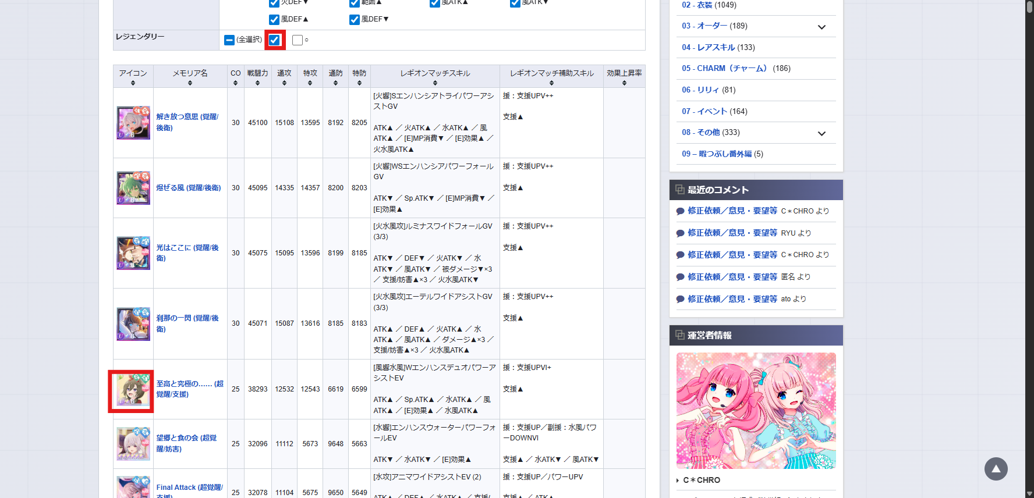The image size is (1034, 498).
Task: Open the comment link by RYU
Action: tap(732, 233)
